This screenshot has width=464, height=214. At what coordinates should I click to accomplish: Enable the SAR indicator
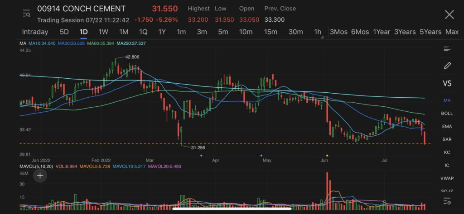447,139
